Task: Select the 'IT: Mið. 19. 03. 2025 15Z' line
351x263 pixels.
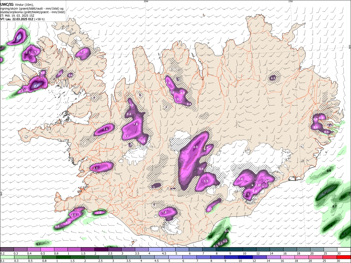Action: click(17, 16)
